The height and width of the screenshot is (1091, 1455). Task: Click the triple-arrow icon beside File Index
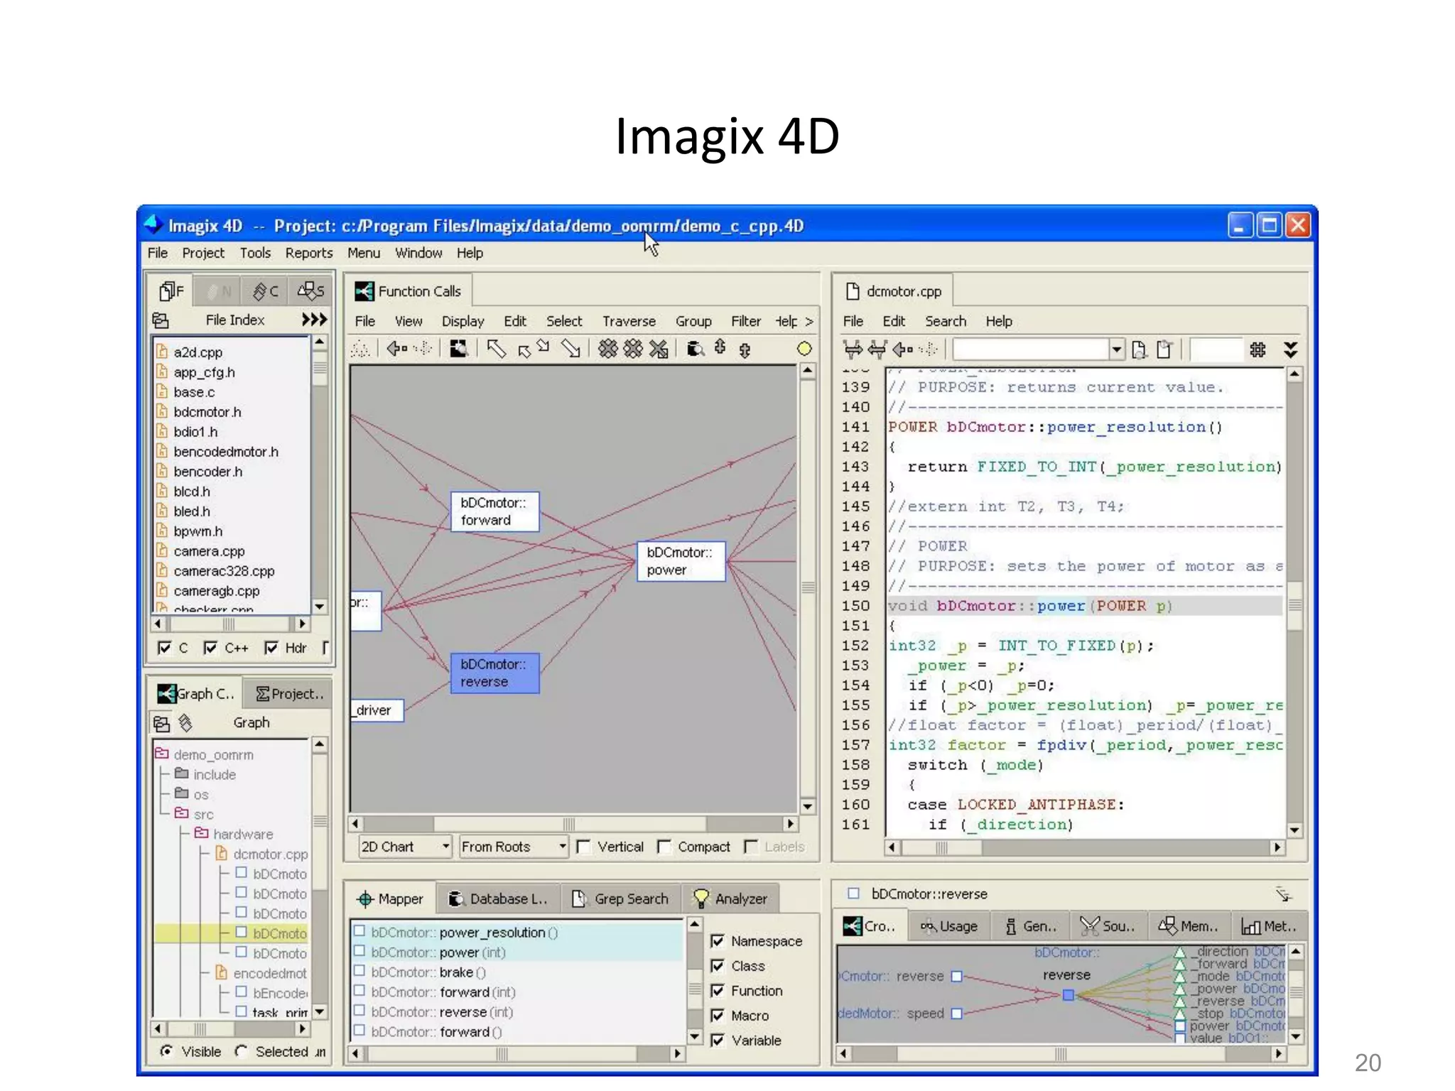(x=314, y=320)
